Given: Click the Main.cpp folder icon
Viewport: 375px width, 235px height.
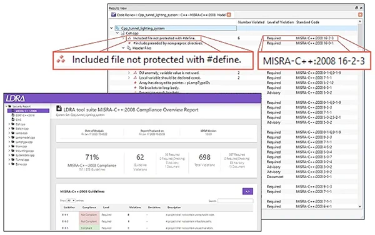Looking at the screenshot, I should [x=13, y=146].
